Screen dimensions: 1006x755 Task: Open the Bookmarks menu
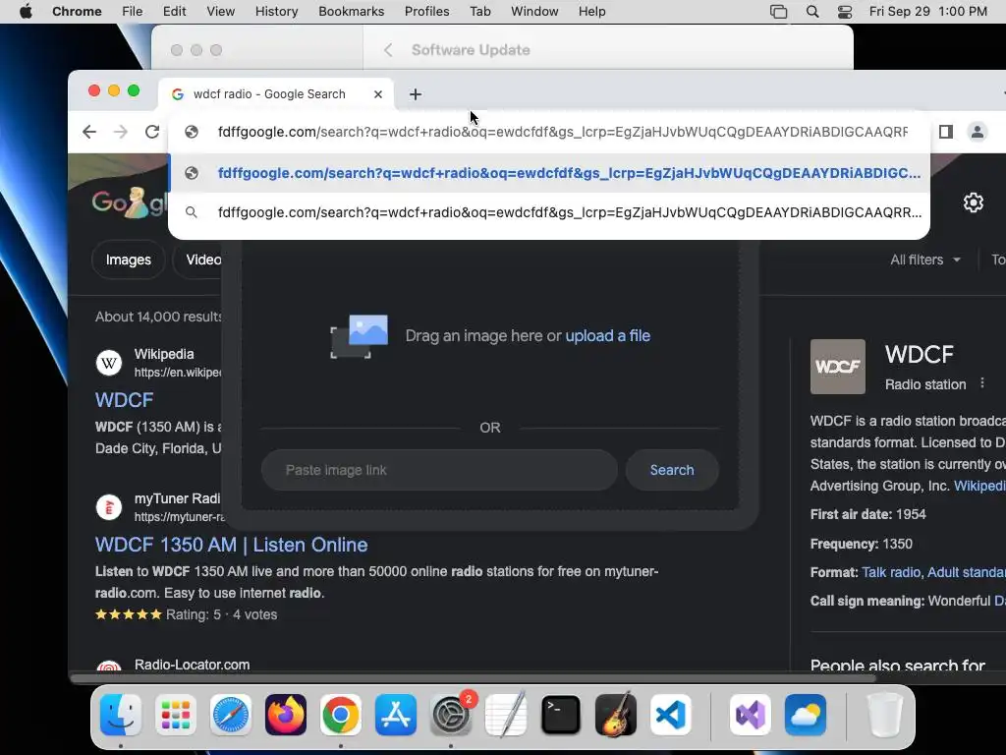[352, 12]
